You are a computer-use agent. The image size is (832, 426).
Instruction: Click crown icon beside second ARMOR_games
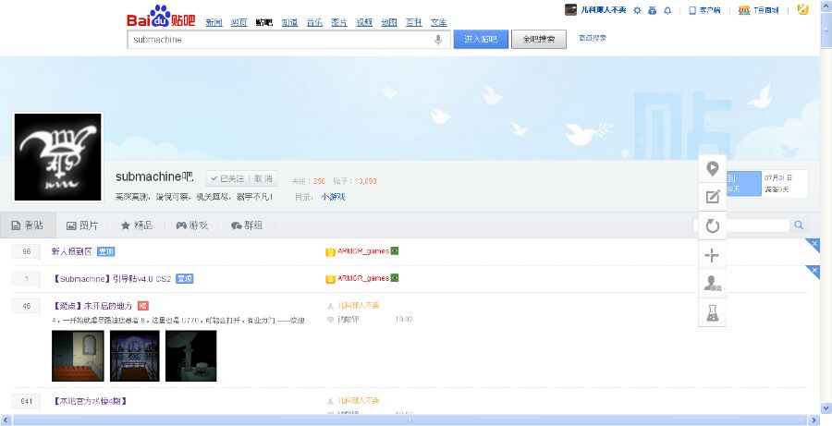[331, 279]
